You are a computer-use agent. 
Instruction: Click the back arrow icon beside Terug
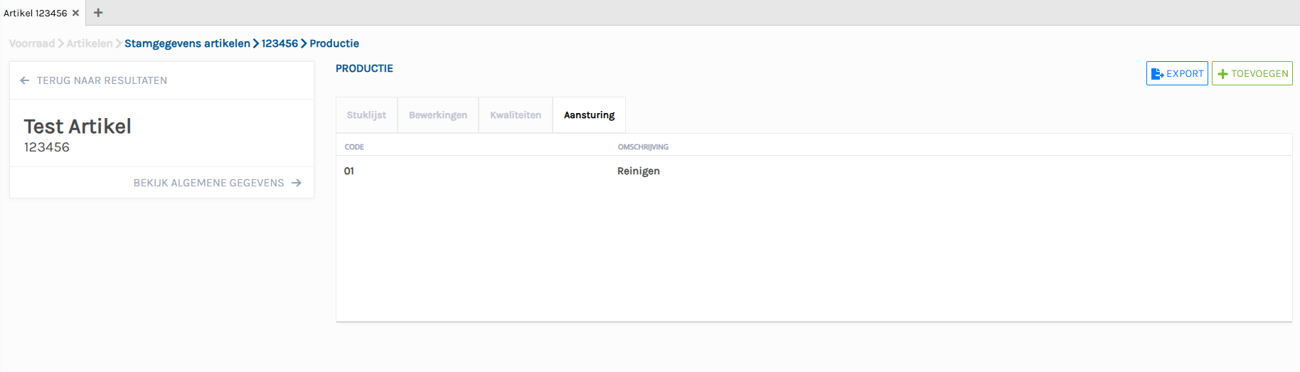[x=25, y=80]
